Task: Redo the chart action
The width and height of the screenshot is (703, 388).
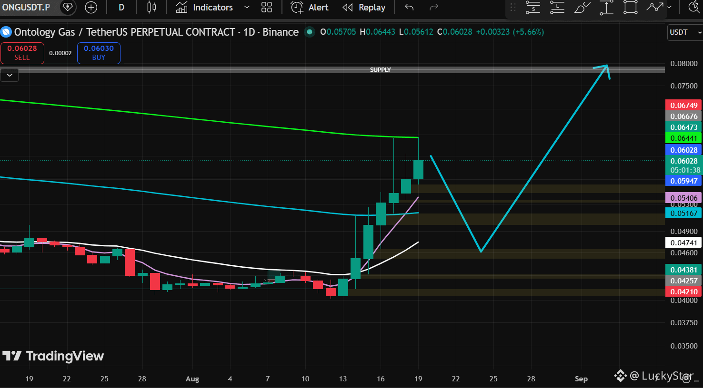Action: [x=434, y=7]
